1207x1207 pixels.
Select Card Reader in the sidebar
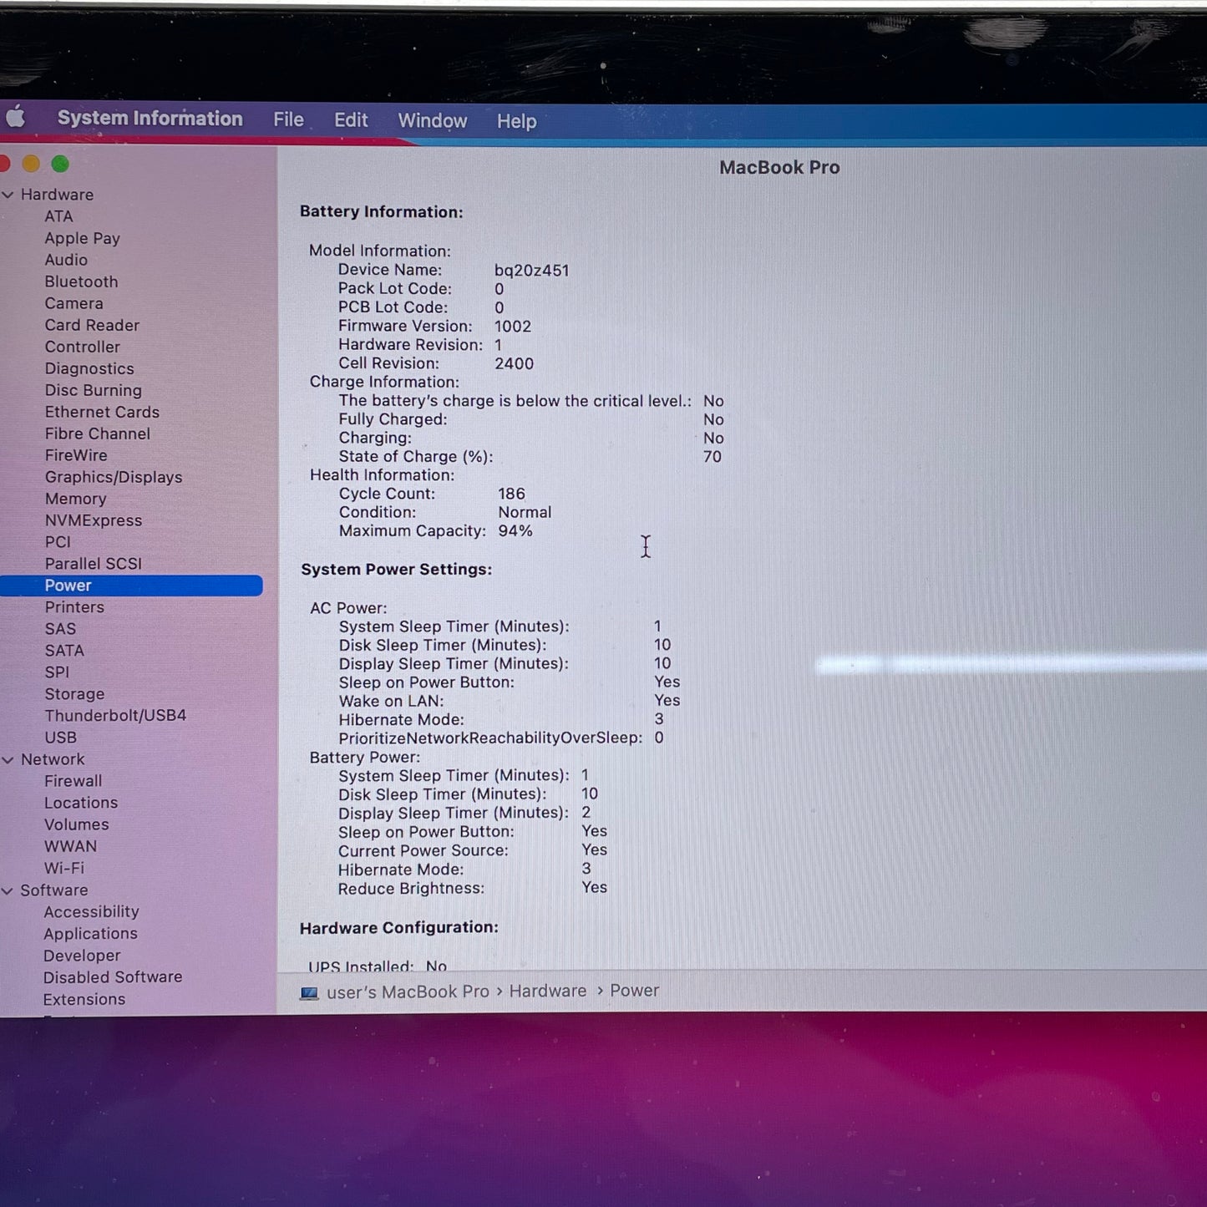92,325
